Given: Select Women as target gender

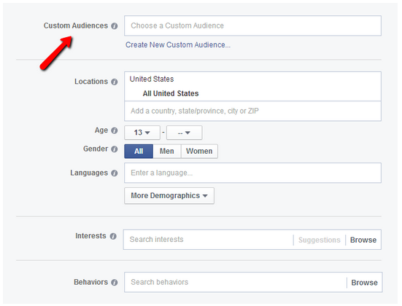Looking at the screenshot, I should pos(199,151).
